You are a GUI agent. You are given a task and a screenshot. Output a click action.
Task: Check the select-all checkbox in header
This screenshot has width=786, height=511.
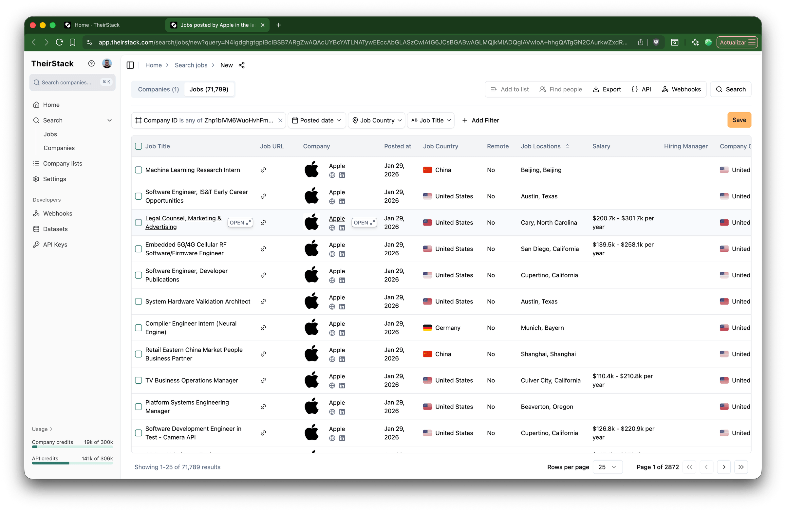tap(139, 146)
